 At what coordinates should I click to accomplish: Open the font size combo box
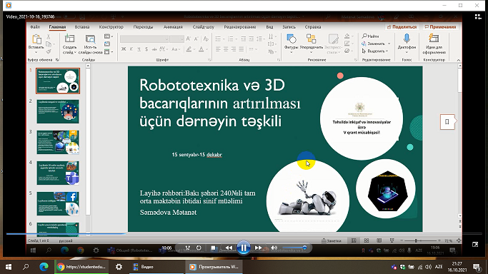pyautogui.click(x=176, y=39)
